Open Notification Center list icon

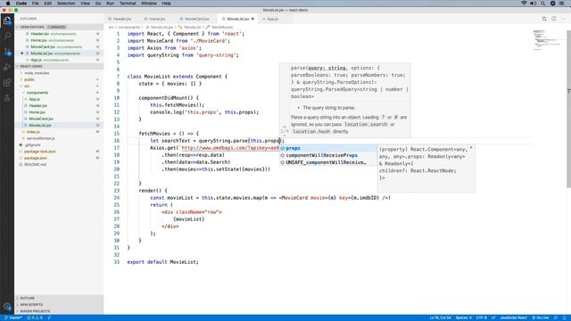tap(562, 4)
